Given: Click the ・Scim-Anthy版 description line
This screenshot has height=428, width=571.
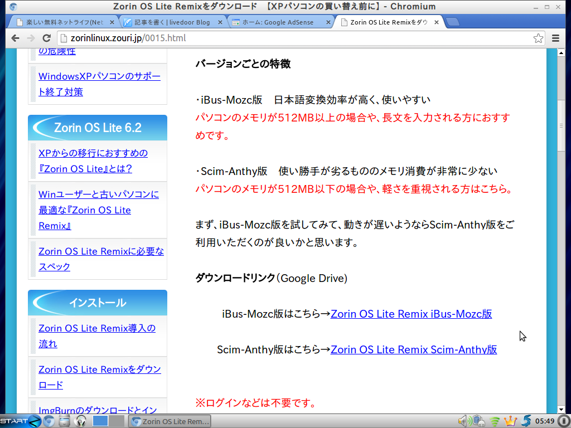Looking at the screenshot, I should click(x=346, y=171).
